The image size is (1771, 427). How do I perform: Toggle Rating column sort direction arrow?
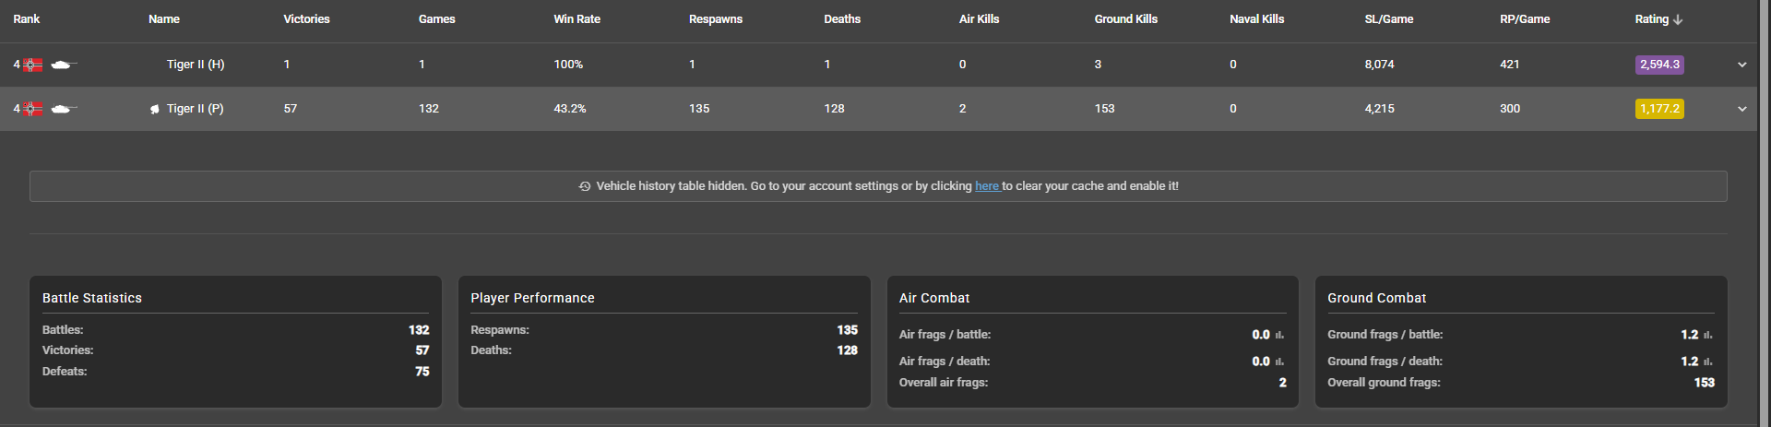point(1678,19)
